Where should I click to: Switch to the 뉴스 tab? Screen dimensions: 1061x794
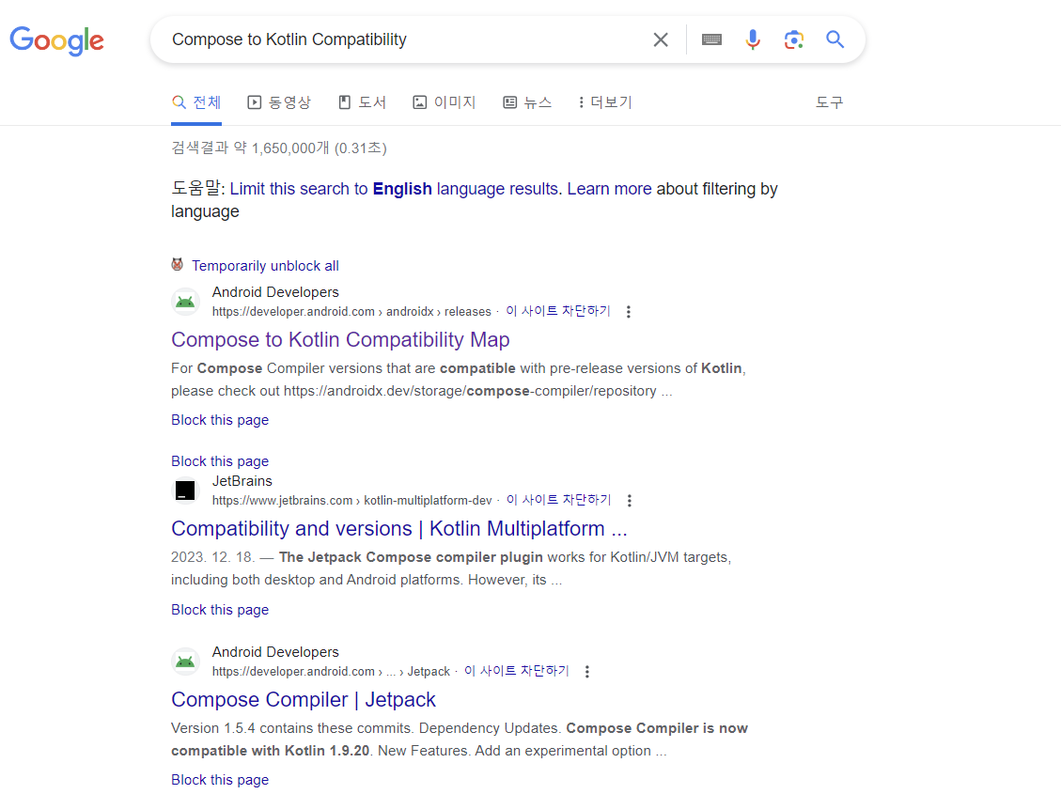pyautogui.click(x=527, y=102)
